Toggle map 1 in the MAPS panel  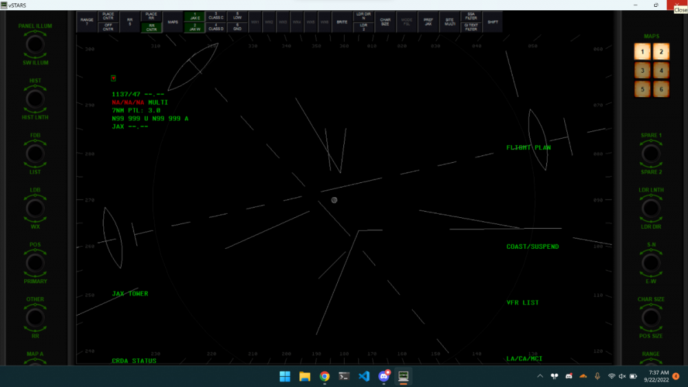coord(642,51)
